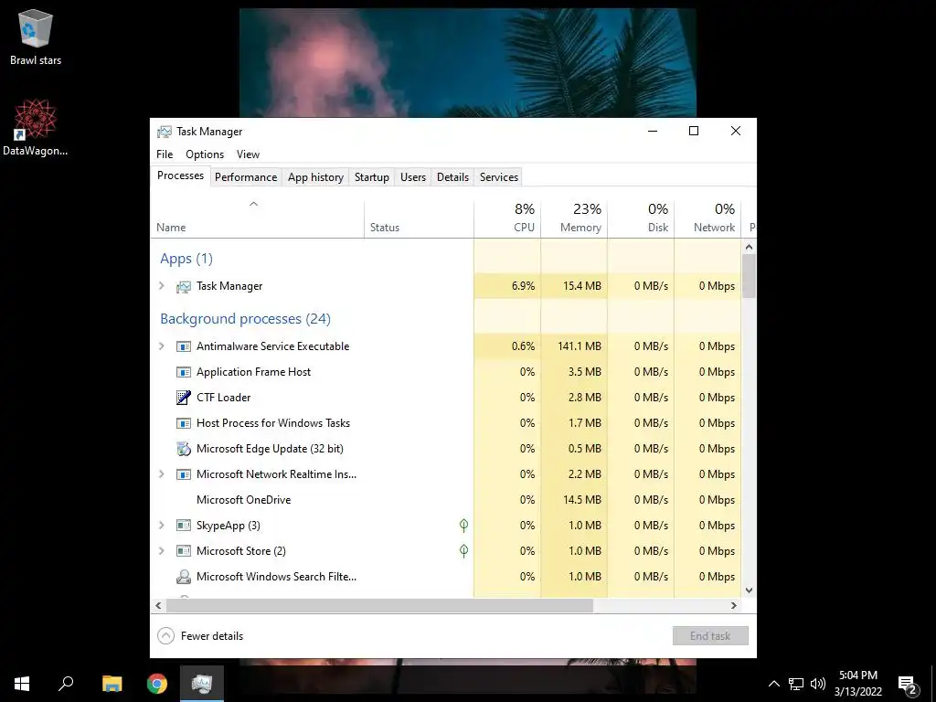Launch Google Chrome from the taskbar
Image resolution: width=936 pixels, height=702 pixels.
click(157, 684)
